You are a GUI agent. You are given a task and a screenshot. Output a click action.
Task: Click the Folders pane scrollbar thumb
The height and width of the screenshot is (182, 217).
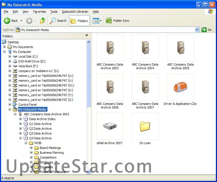coord(89,75)
